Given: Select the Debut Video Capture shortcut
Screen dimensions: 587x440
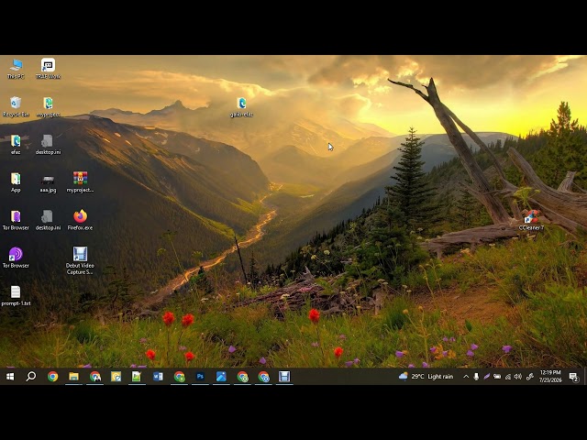Looking at the screenshot, I should [80, 260].
